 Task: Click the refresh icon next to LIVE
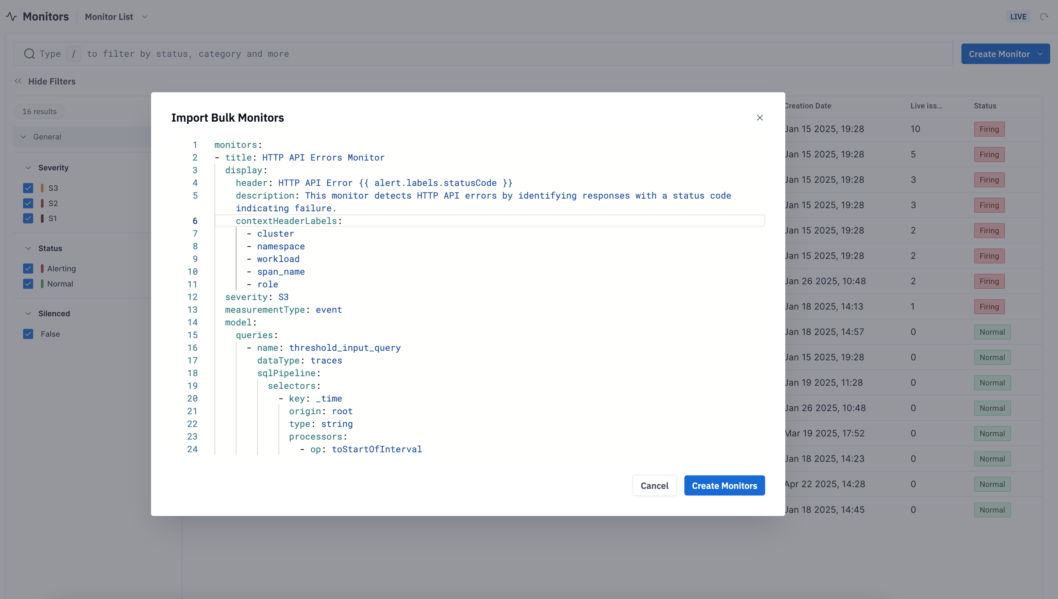pyautogui.click(x=1044, y=17)
